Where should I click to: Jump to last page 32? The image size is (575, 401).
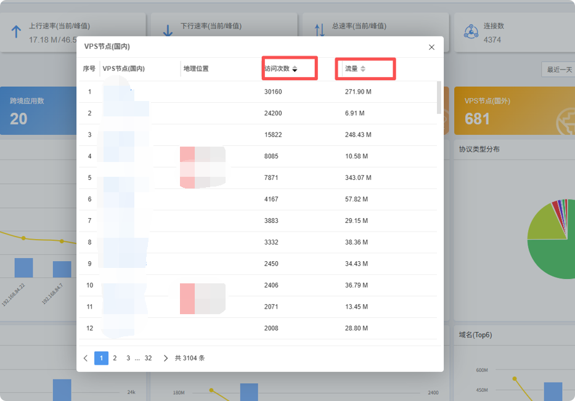(x=148, y=358)
